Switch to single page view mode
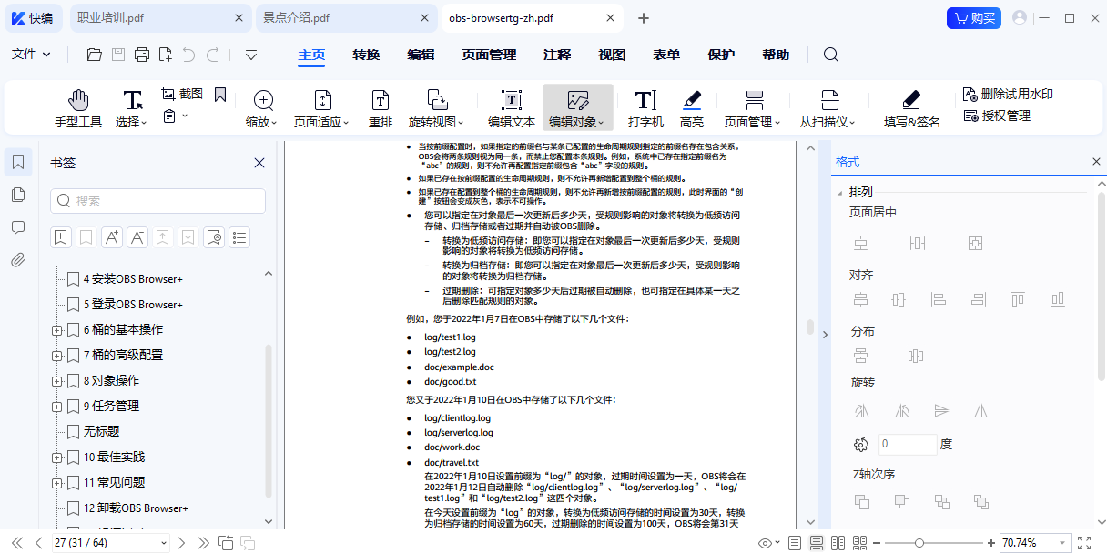1107x553 pixels. (x=795, y=543)
